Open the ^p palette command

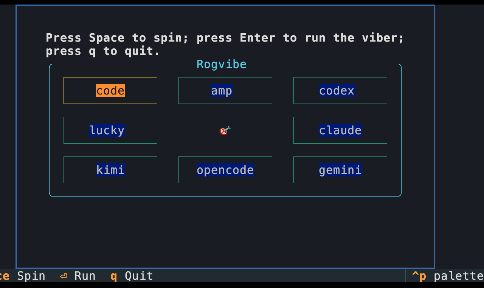pos(448,276)
